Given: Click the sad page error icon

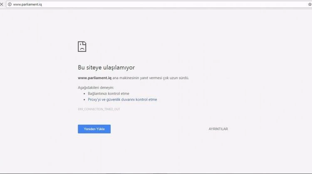Looking at the screenshot, I should [82, 46].
